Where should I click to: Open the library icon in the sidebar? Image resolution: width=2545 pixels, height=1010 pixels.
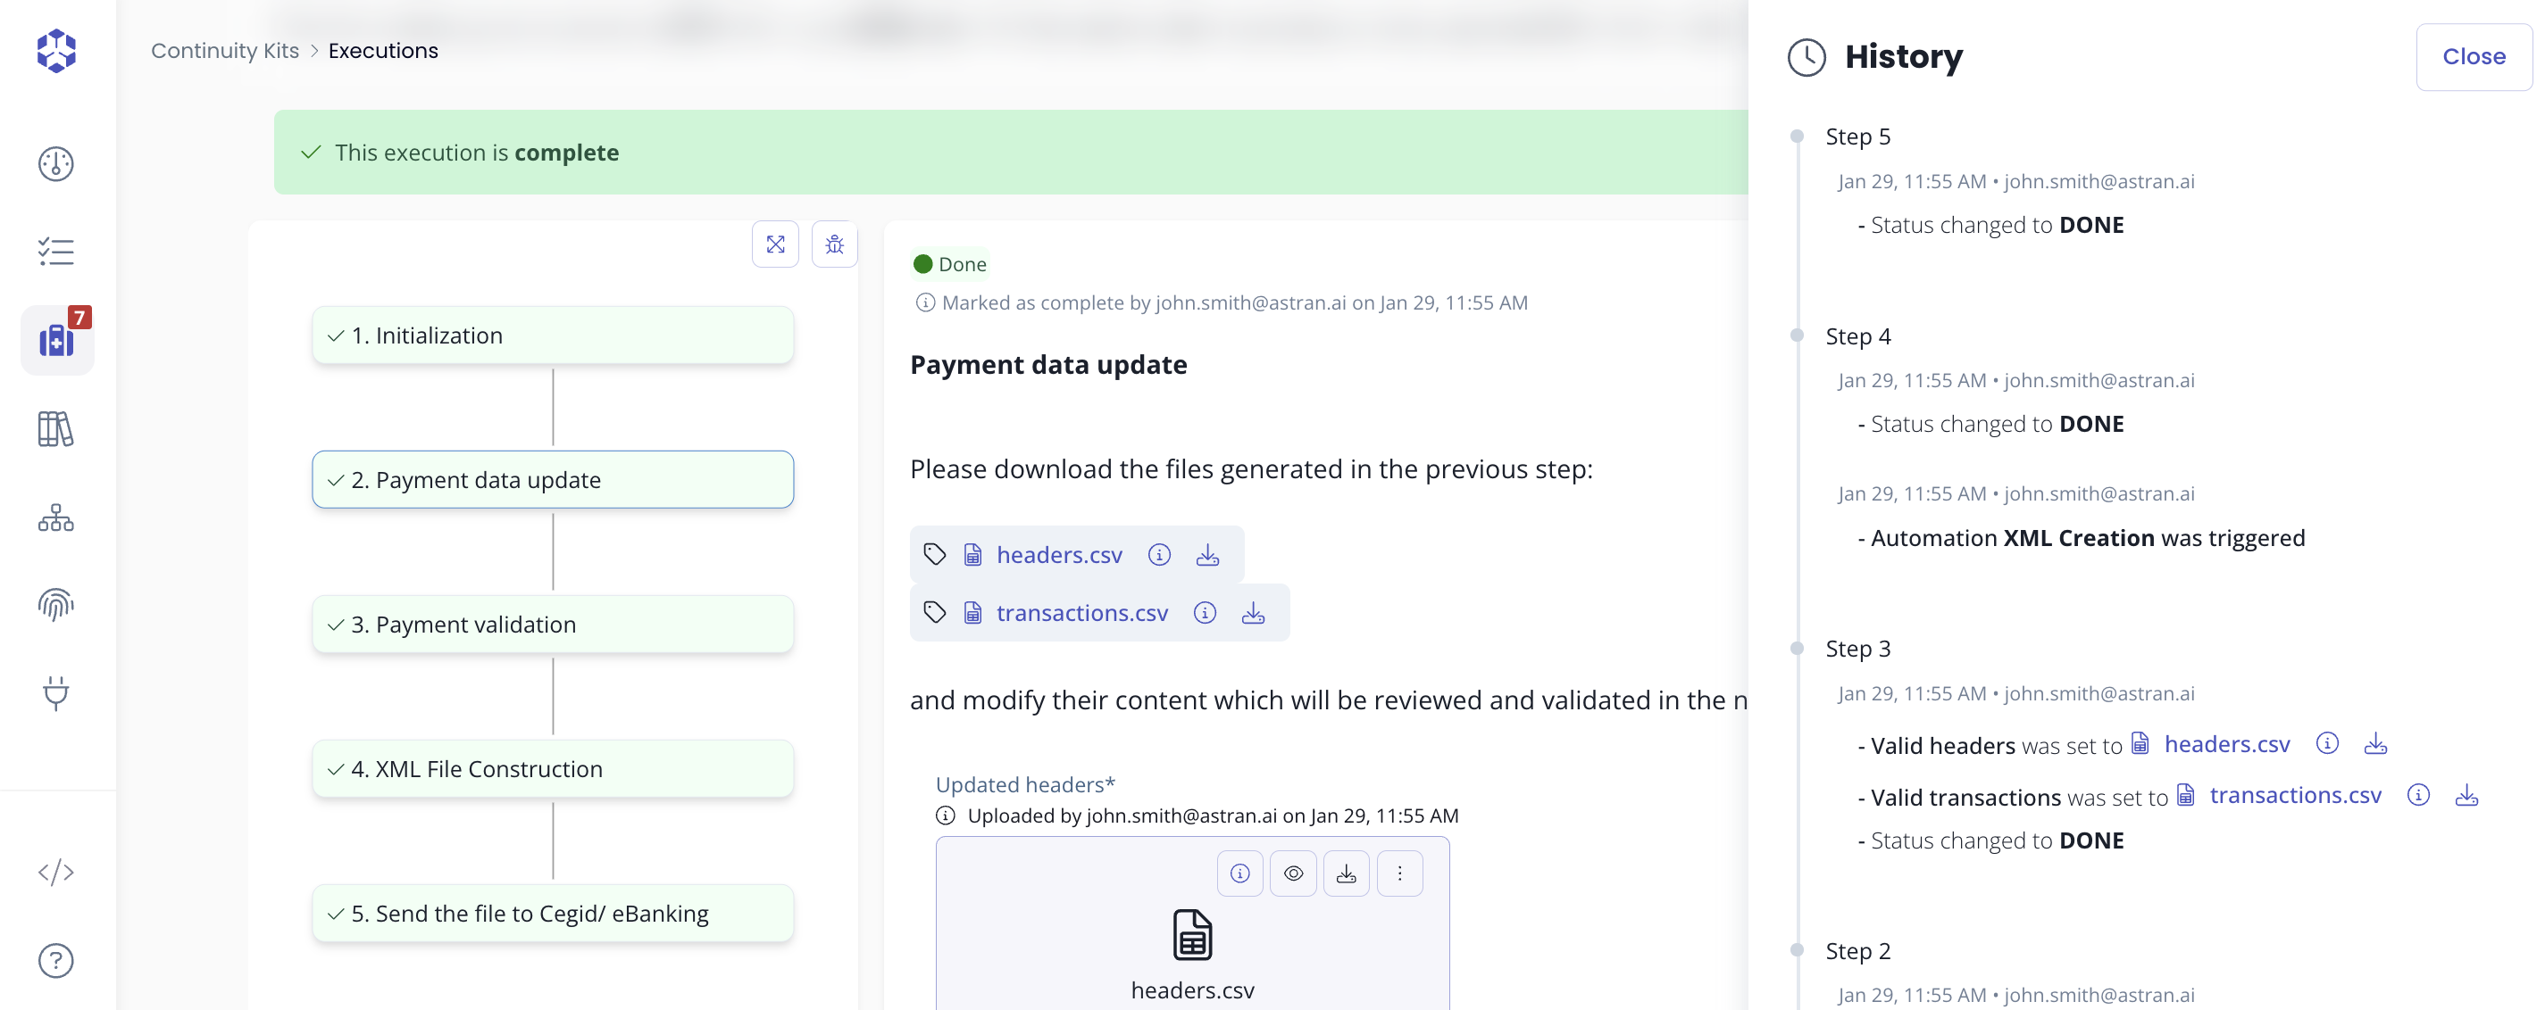tap(55, 428)
